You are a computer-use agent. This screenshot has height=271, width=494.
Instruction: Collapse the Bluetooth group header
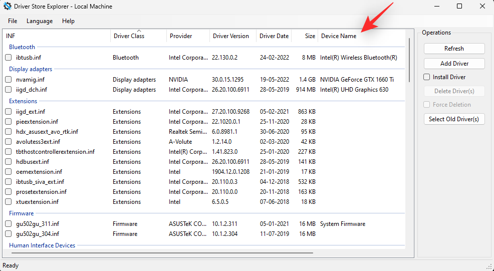pyautogui.click(x=22, y=47)
